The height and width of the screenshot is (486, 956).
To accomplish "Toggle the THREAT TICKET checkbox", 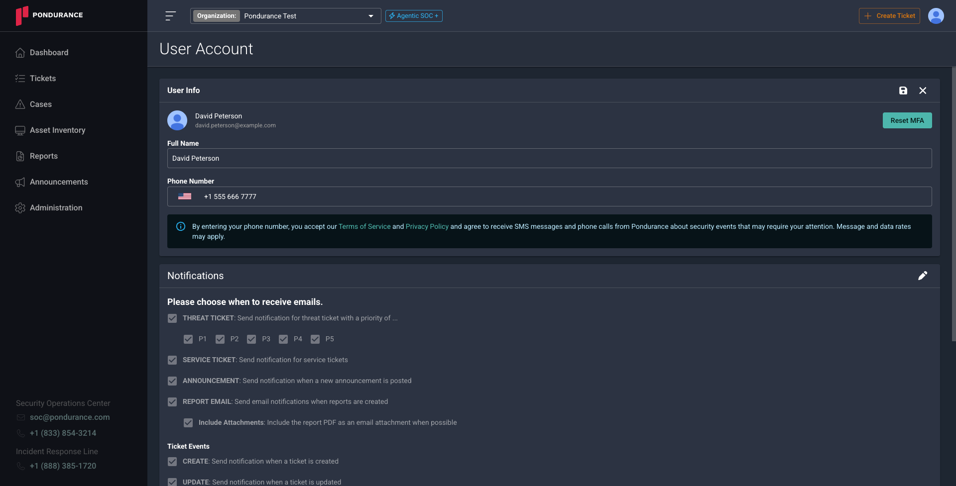I will 172,318.
